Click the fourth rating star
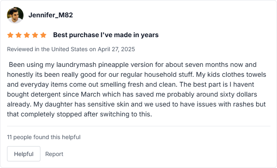The image size is (277, 168). [35, 35]
